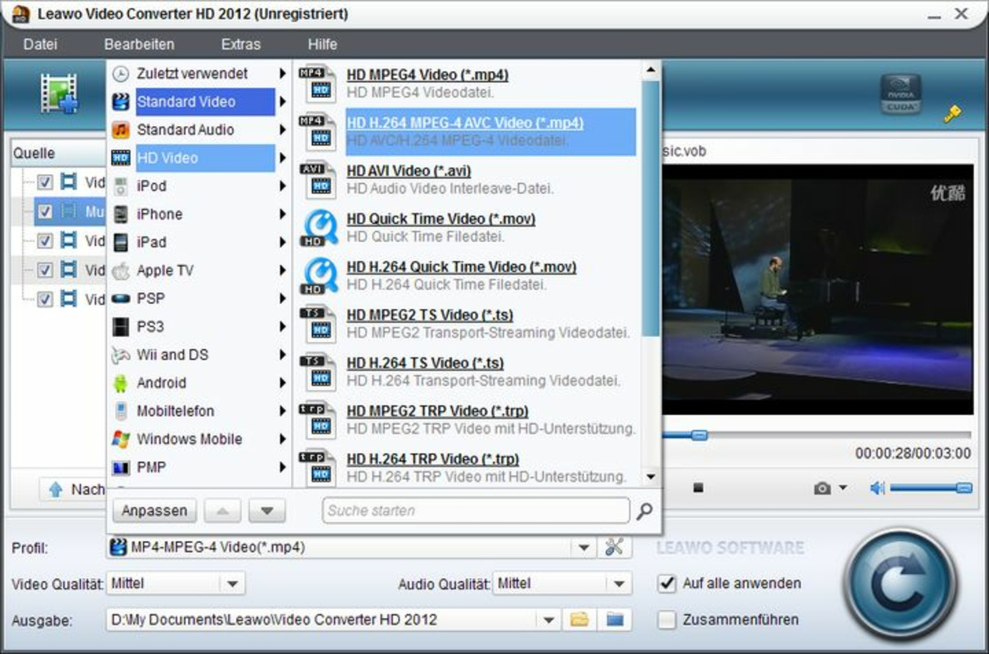Click the Windows Mobile category icon
Screen dimensions: 989x654
click(x=121, y=439)
